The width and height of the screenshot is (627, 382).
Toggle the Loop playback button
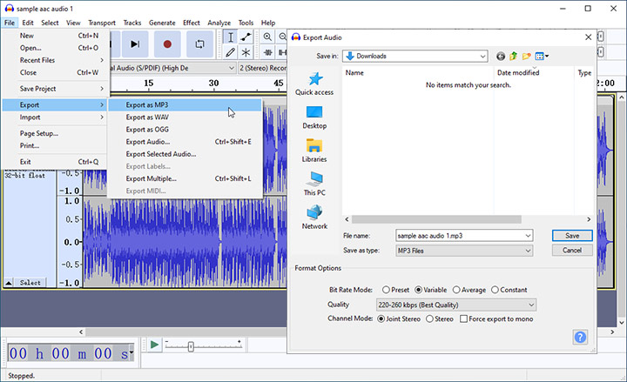[x=199, y=44]
